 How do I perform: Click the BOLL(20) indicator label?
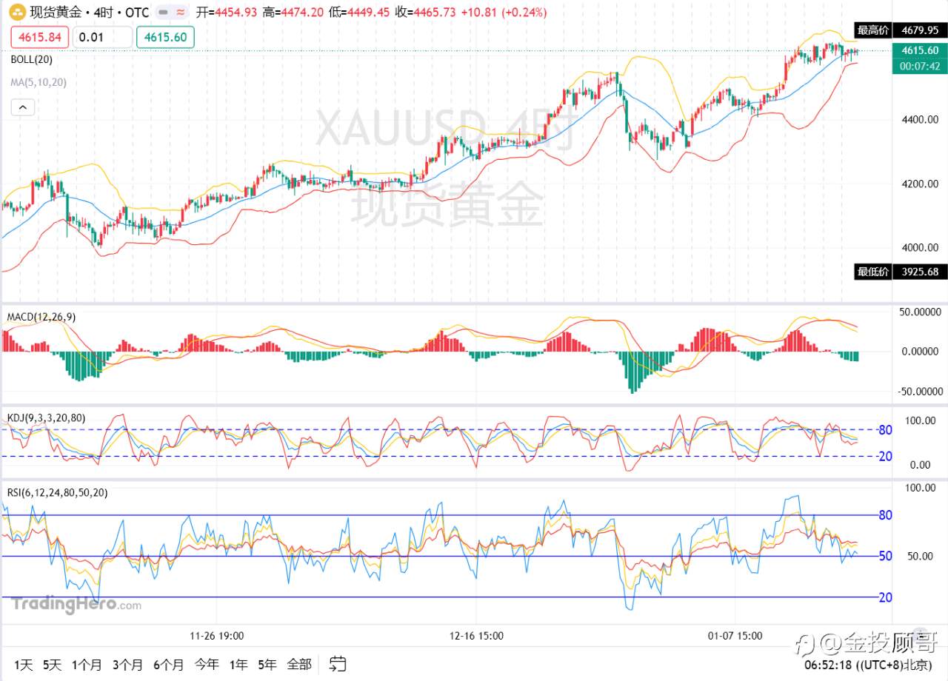pyautogui.click(x=32, y=59)
